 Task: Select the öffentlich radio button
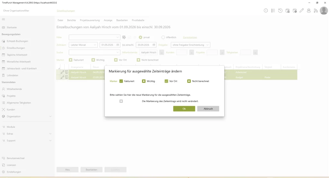point(163,37)
